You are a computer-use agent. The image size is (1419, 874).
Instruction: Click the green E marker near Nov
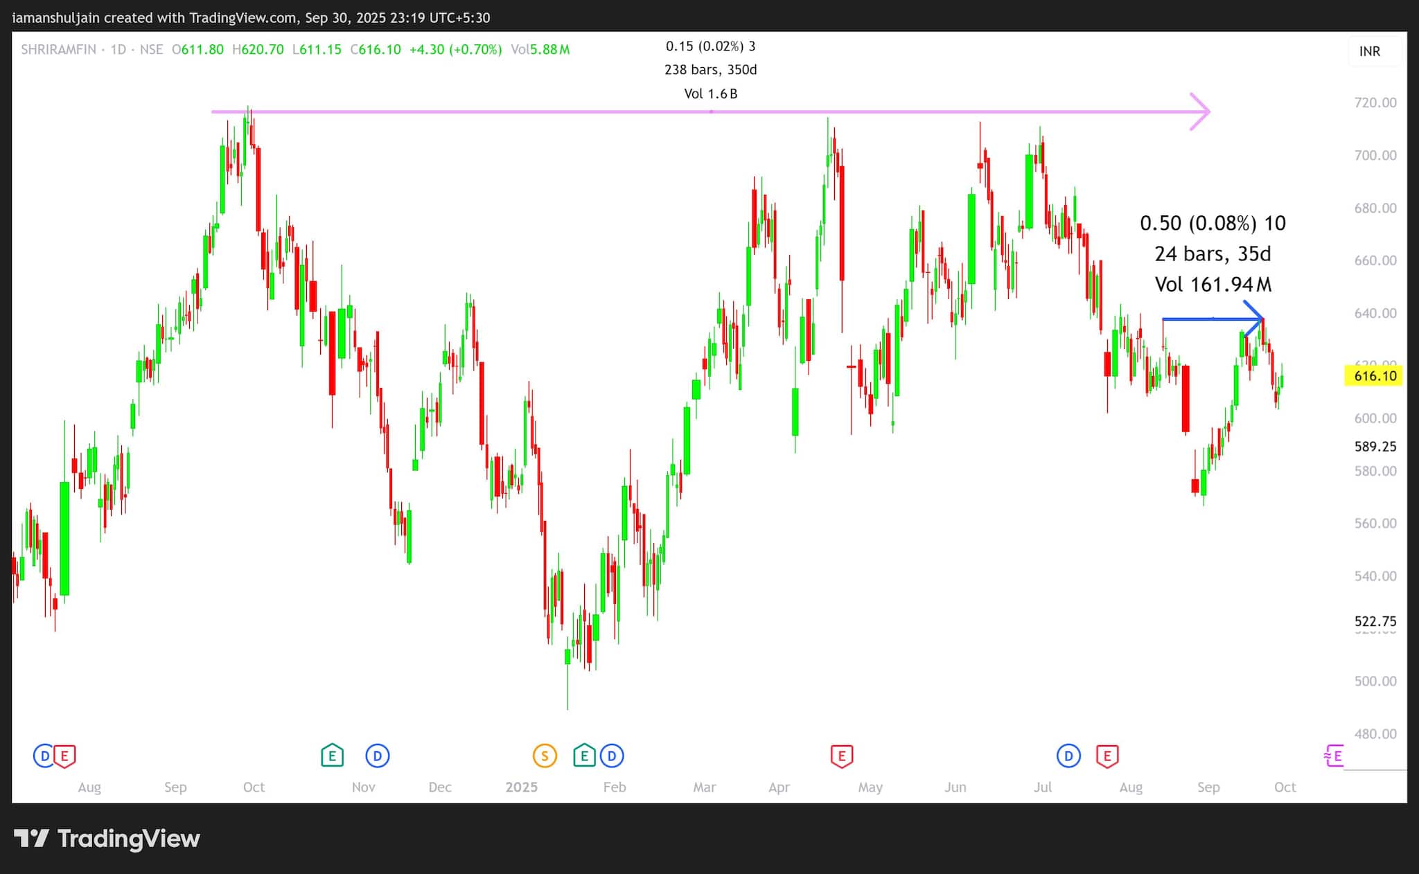(x=332, y=756)
